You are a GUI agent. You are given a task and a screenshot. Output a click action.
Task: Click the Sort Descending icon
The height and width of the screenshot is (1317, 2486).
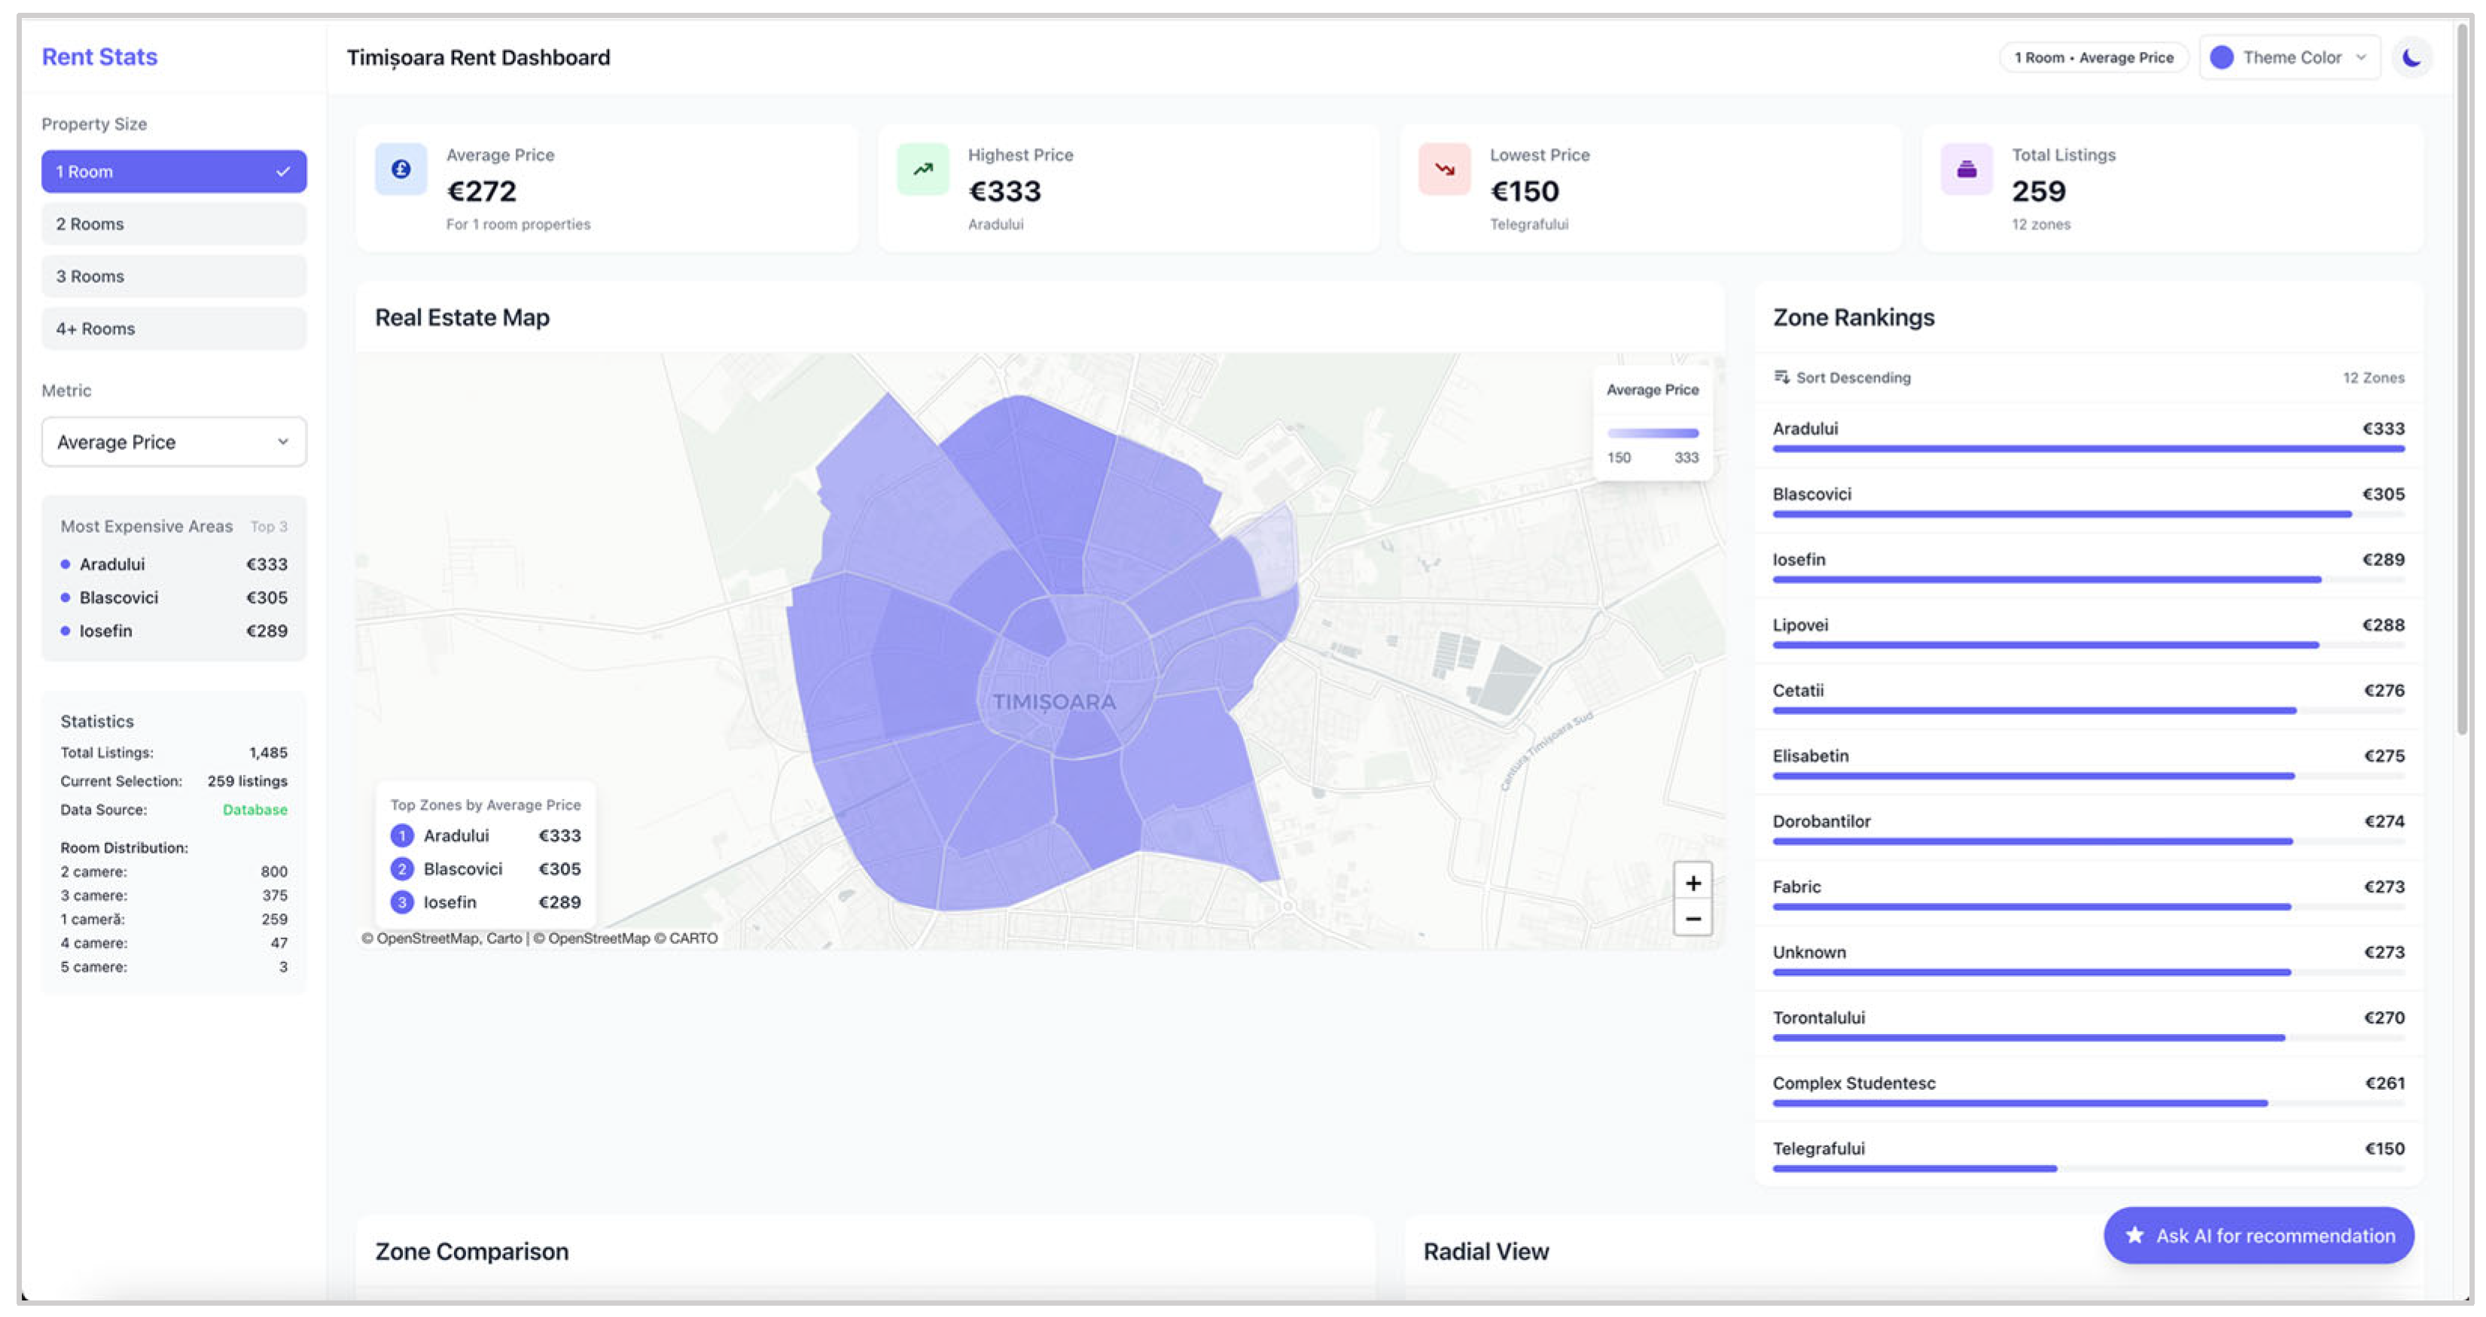[x=1781, y=377]
